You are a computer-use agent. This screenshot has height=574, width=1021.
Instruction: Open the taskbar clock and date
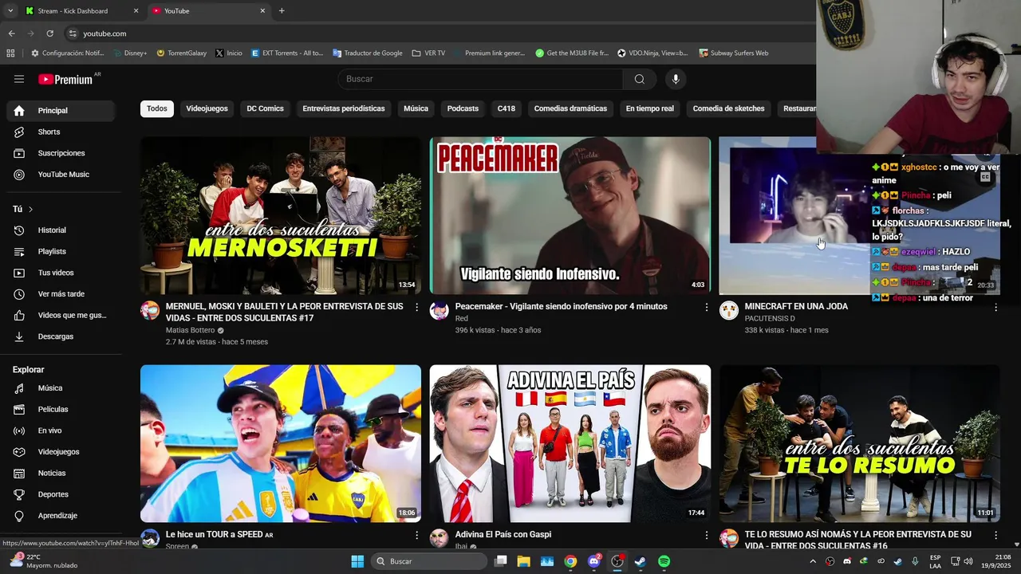coord(997,561)
